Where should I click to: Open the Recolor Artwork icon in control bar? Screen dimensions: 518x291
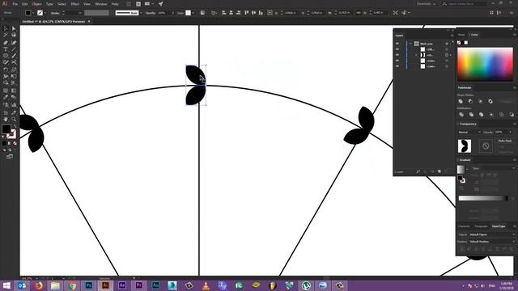pos(202,13)
